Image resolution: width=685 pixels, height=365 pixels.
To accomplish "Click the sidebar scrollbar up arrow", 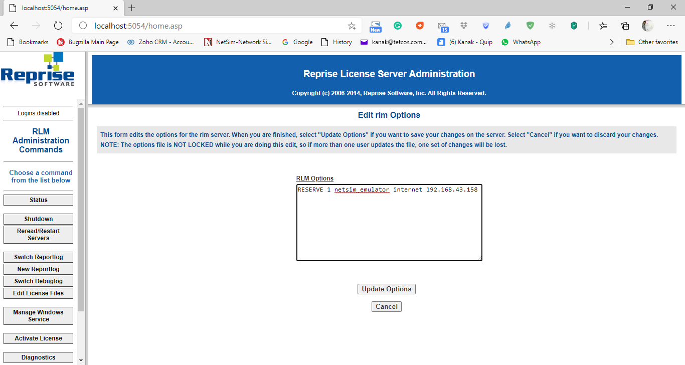I will [x=81, y=103].
